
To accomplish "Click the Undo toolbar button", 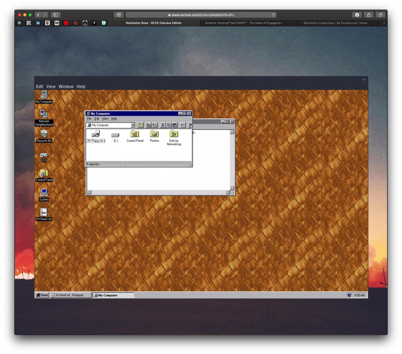I will 183,125.
